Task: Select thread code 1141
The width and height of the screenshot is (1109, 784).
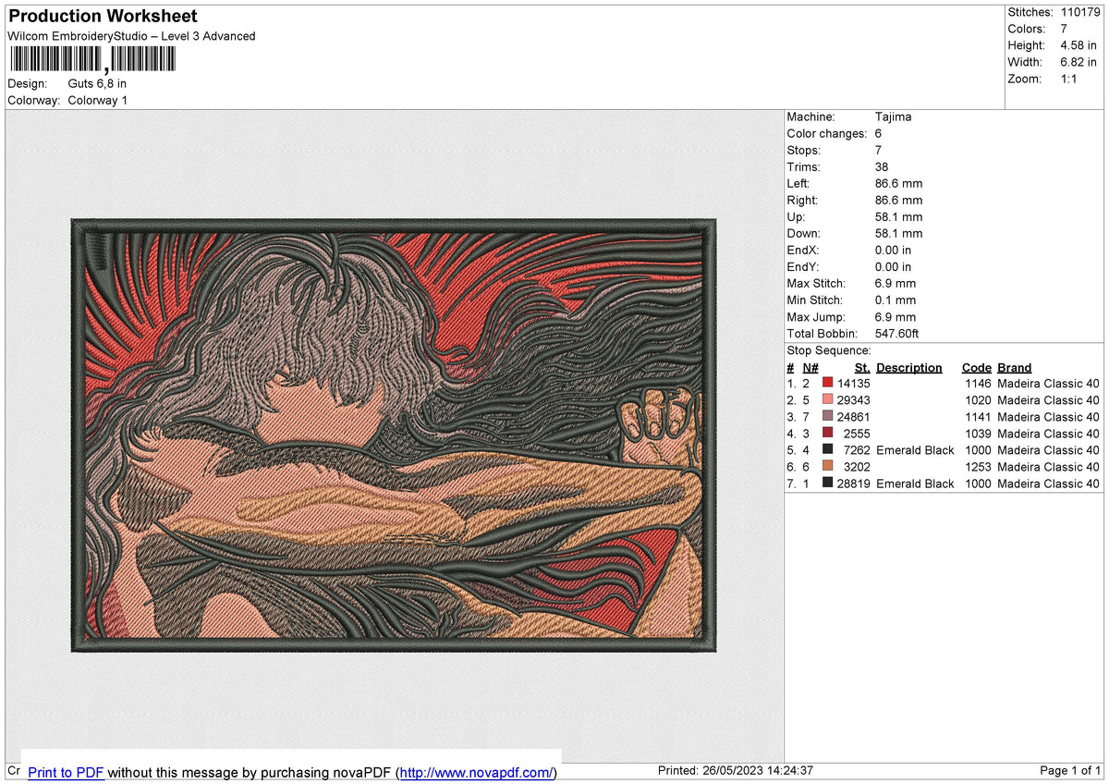Action: click(978, 417)
